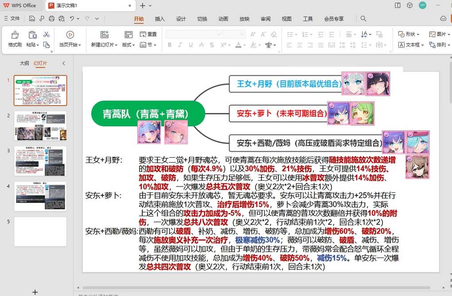Click the Save icon in quick access toolbar
Viewport: 452px width, 296px height.
32,19
